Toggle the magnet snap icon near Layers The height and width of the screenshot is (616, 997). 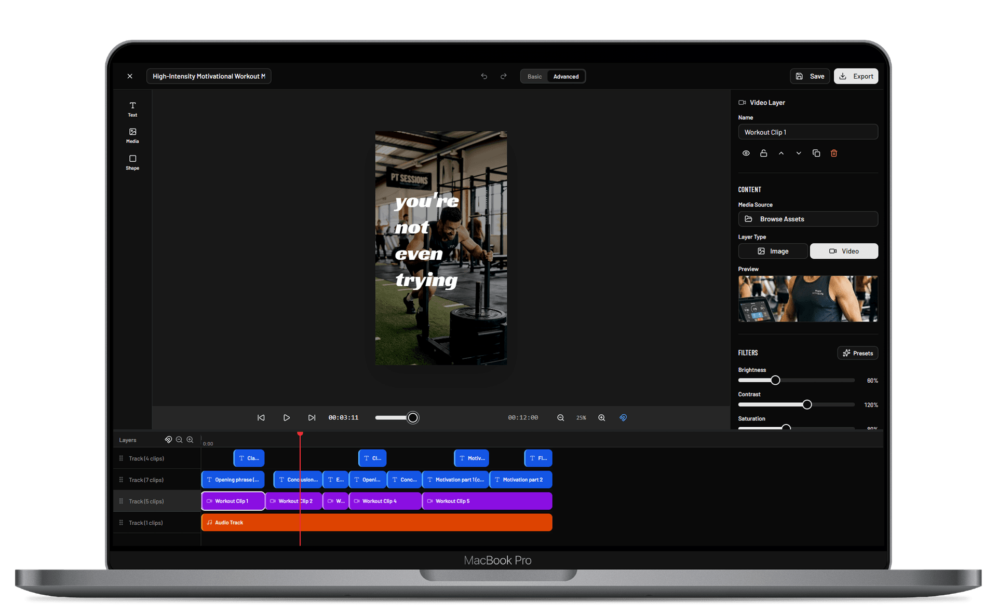point(168,439)
